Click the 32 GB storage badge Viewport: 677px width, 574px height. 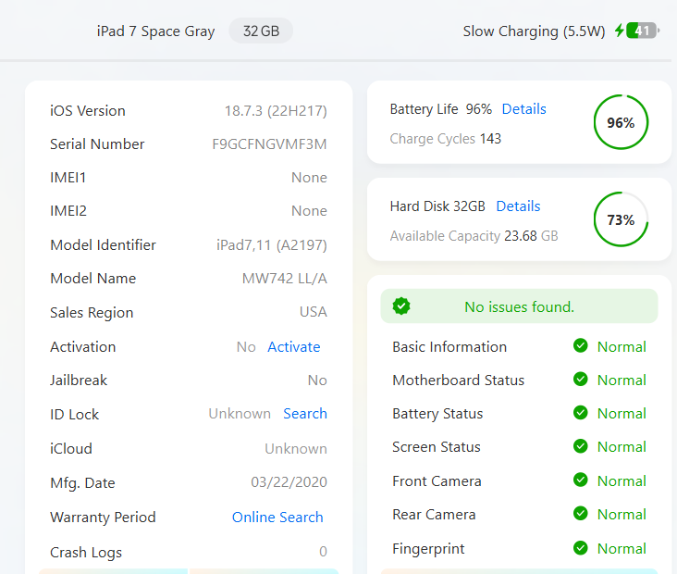point(261,31)
